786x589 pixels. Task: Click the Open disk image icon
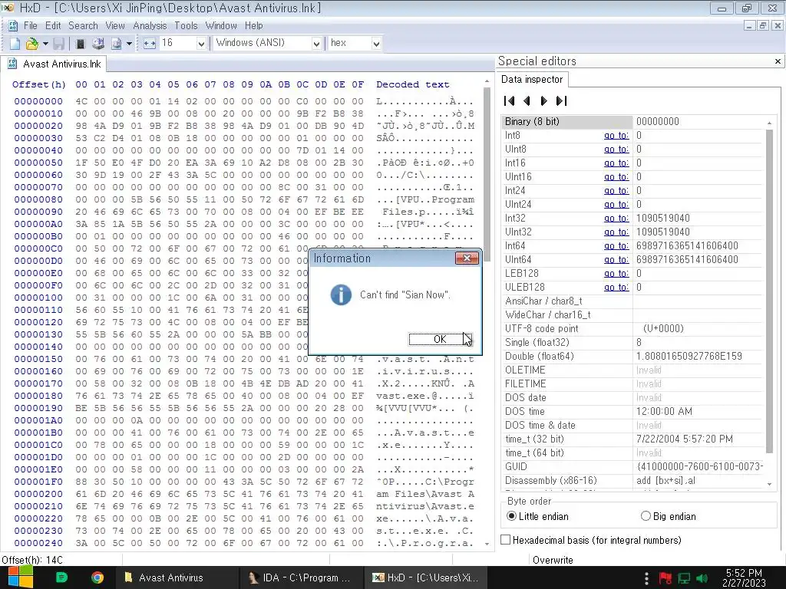[117, 44]
